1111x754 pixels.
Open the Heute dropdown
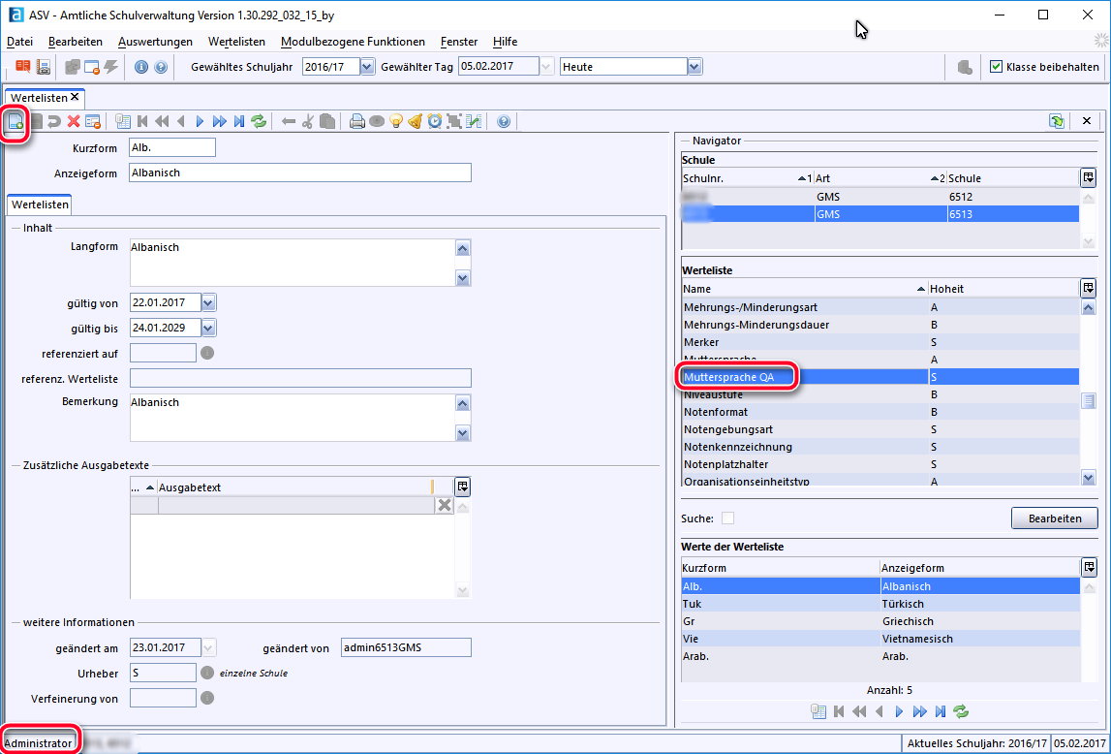[694, 67]
